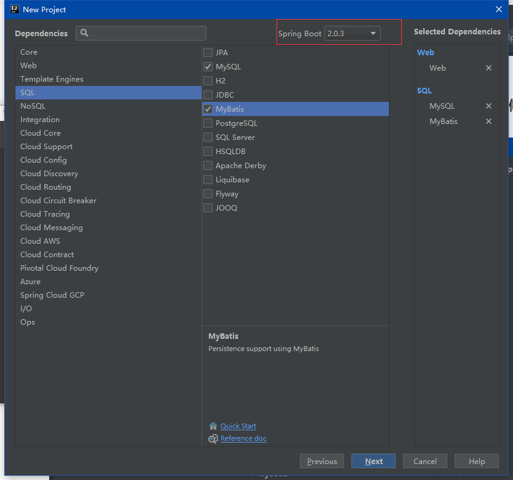513x480 pixels.
Task: Click the IntelliJ IDEA logo in title bar
Action: (15, 9)
